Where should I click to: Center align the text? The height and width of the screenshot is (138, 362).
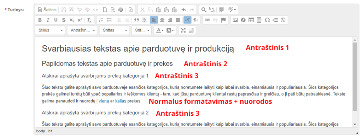pyautogui.click(x=162, y=20)
